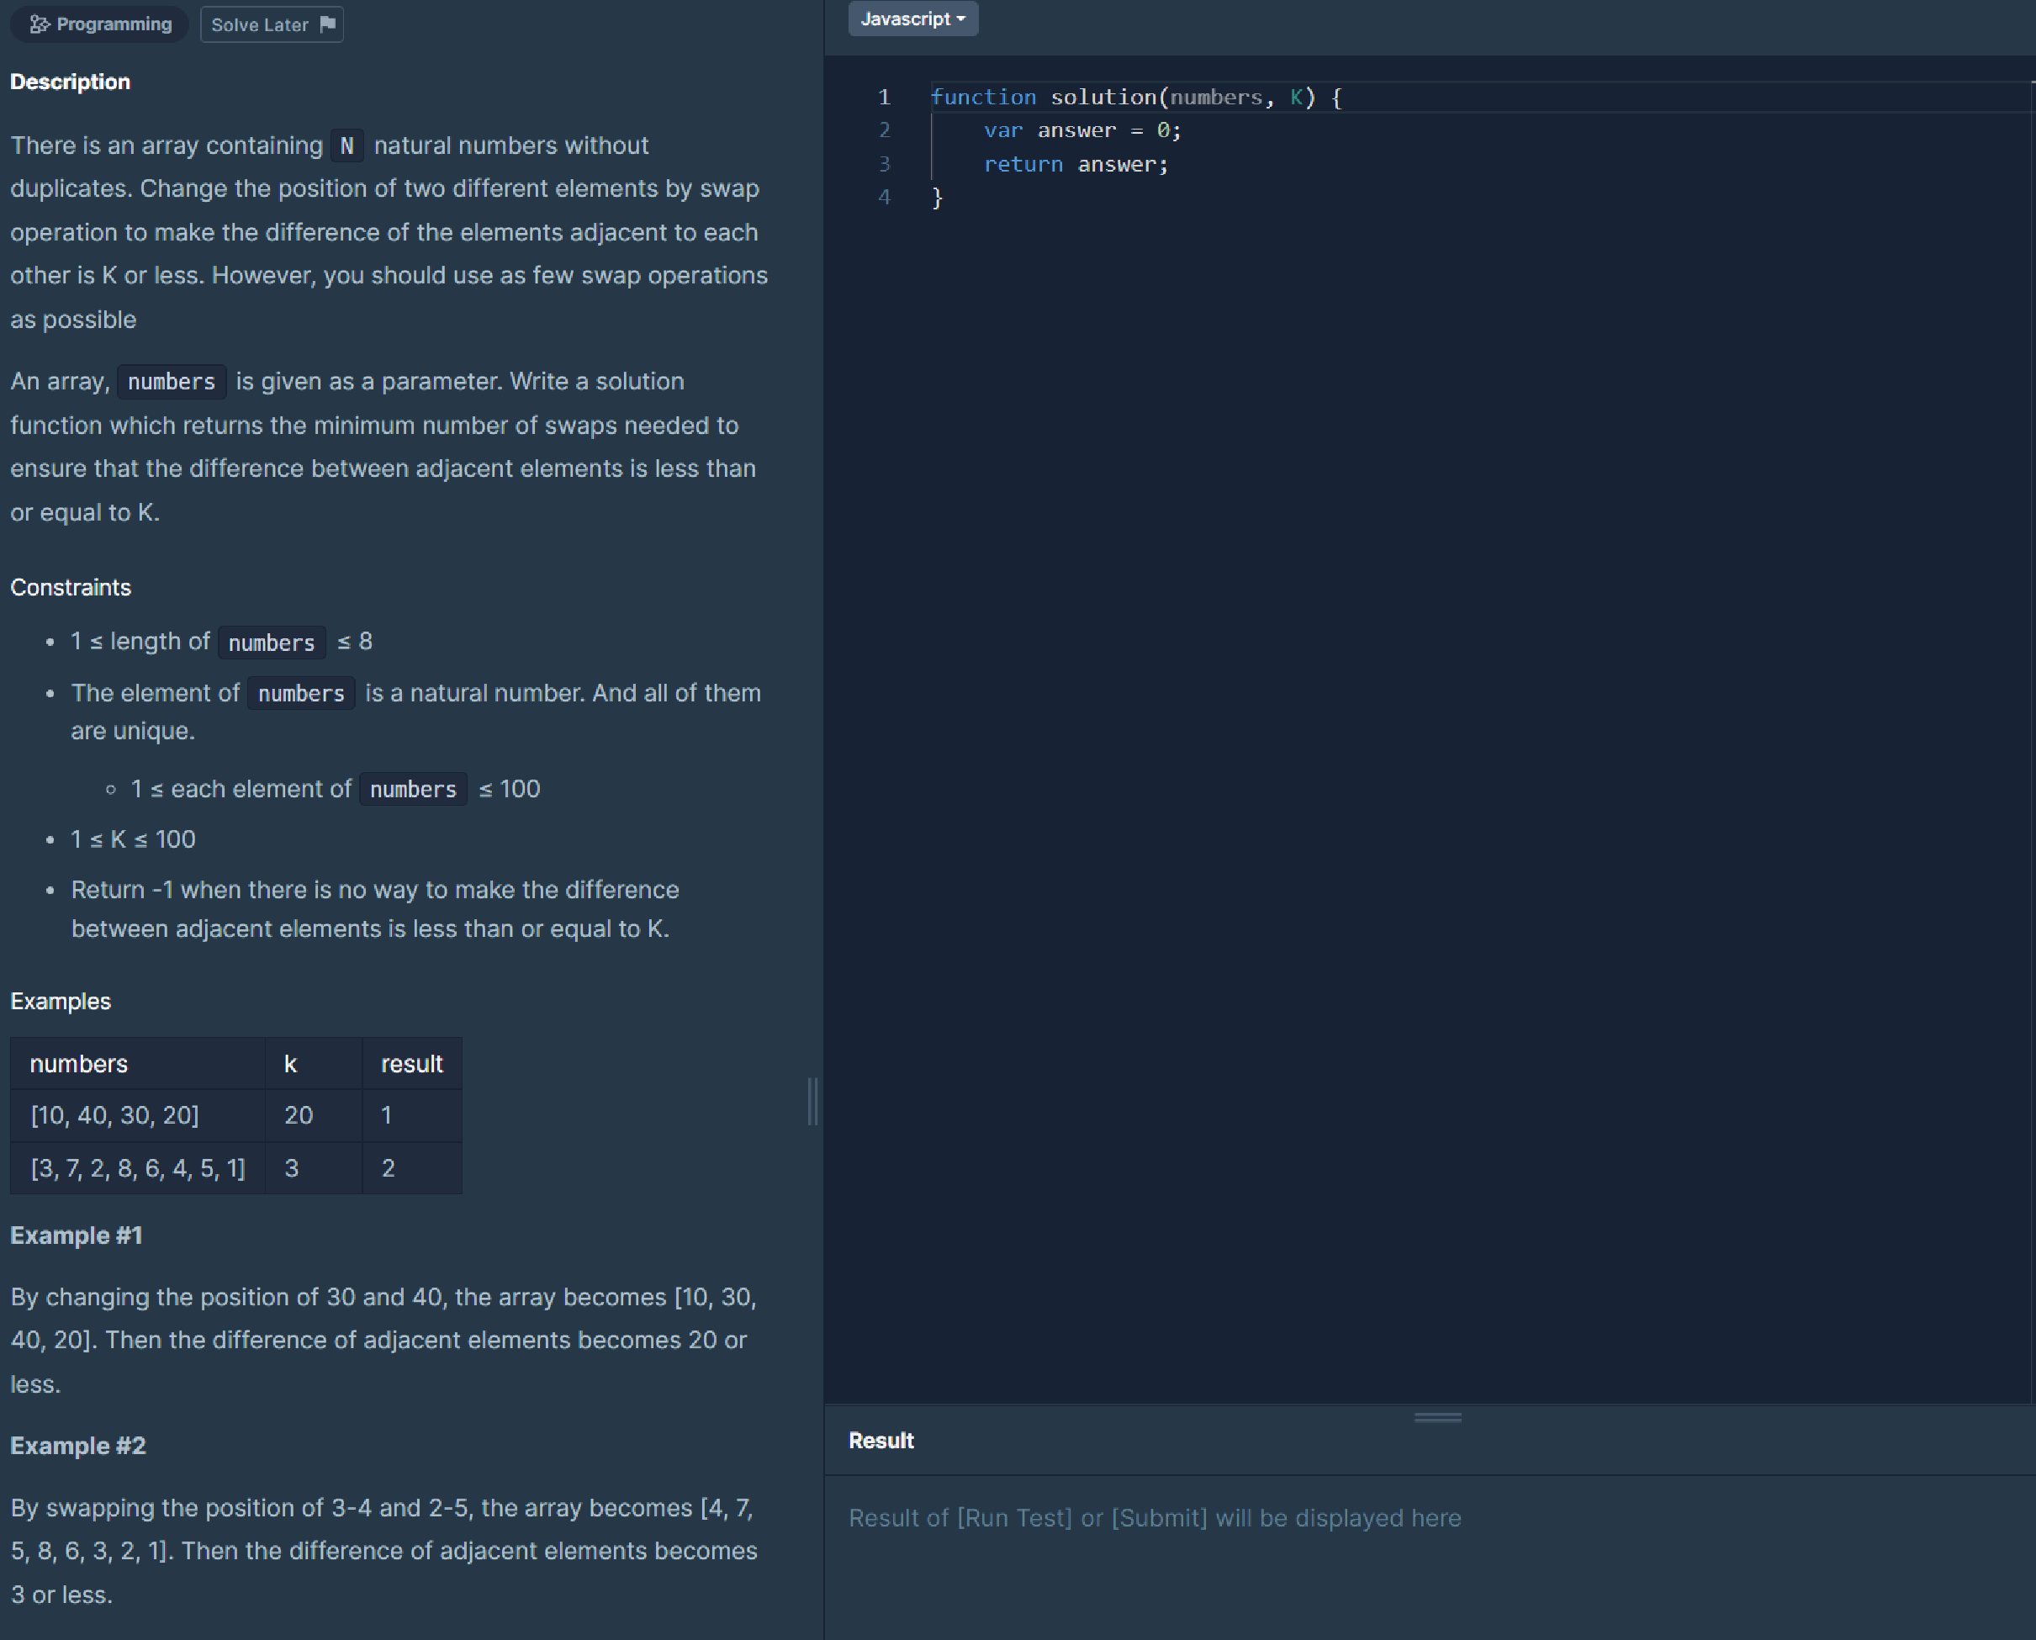Place cursor on the return answer line
Screen dimensions: 2036x1640
[1077, 163]
